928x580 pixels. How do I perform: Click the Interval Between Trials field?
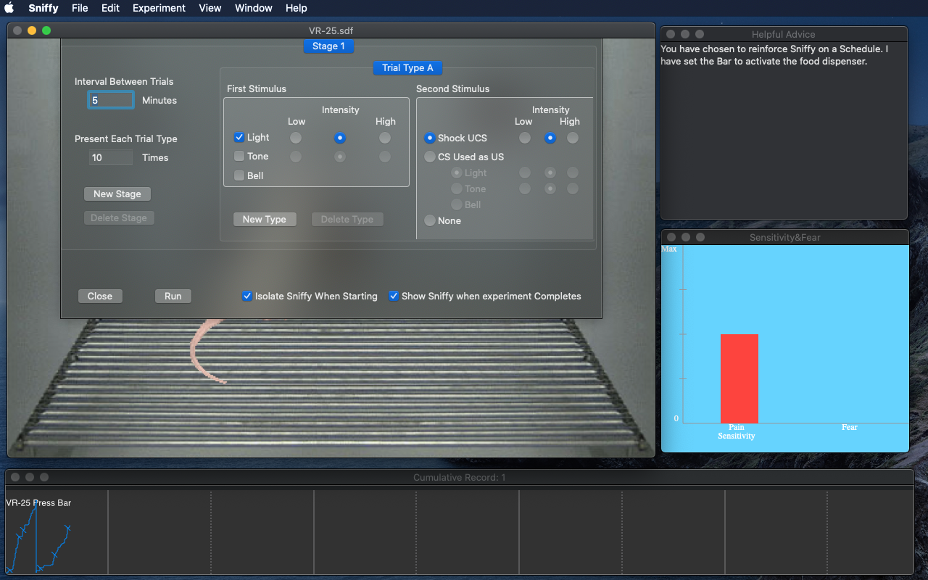[111, 100]
